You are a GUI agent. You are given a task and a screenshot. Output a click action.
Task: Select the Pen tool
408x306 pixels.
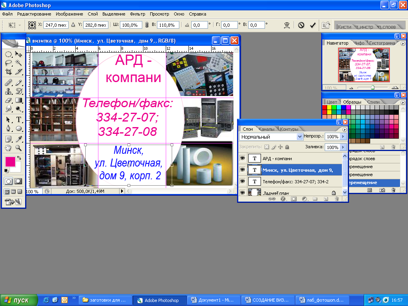[x=8, y=128]
